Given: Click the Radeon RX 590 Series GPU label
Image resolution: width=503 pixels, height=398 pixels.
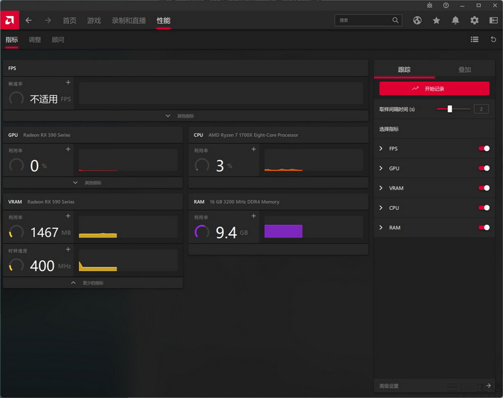Looking at the screenshot, I should point(46,135).
